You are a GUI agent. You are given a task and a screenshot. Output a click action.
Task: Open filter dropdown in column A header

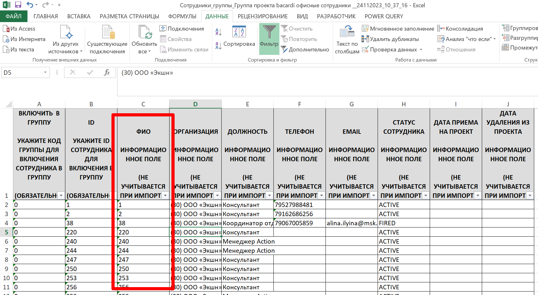pyautogui.click(x=61, y=196)
